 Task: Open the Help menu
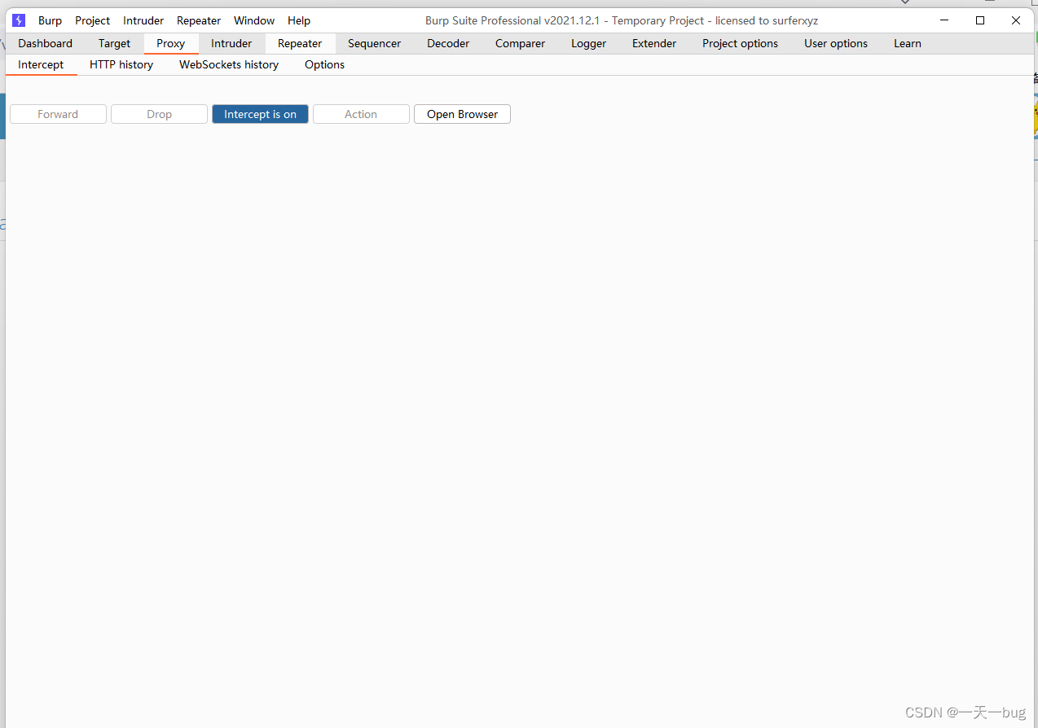[299, 20]
